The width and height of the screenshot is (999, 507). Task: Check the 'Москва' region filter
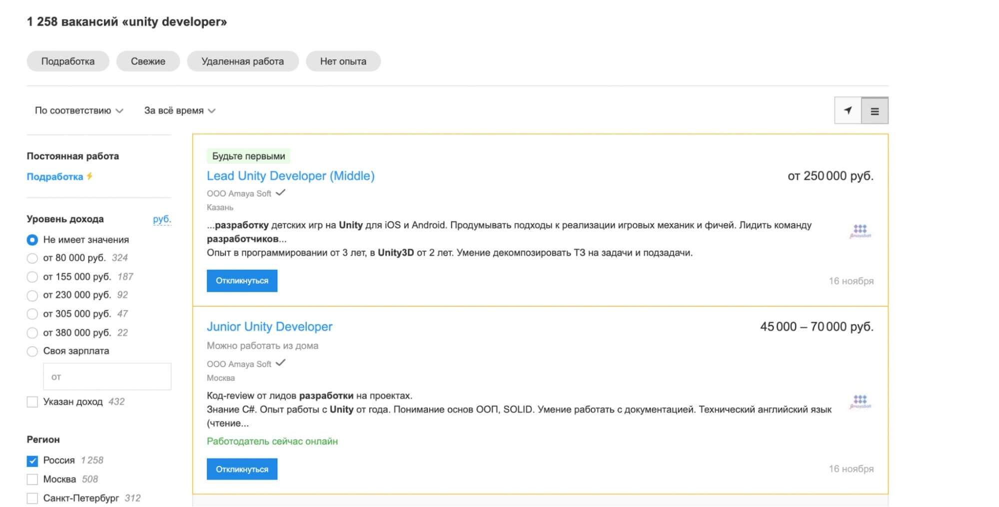(x=32, y=480)
